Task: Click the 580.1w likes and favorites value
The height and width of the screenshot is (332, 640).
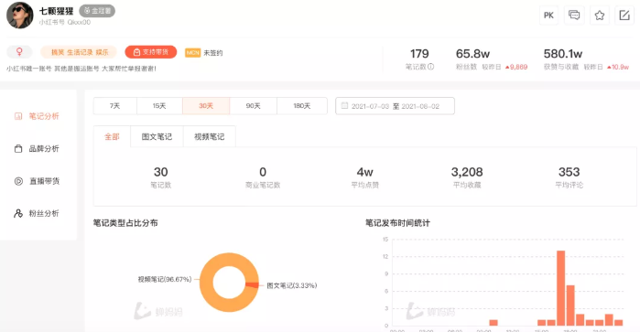Action: coord(563,54)
